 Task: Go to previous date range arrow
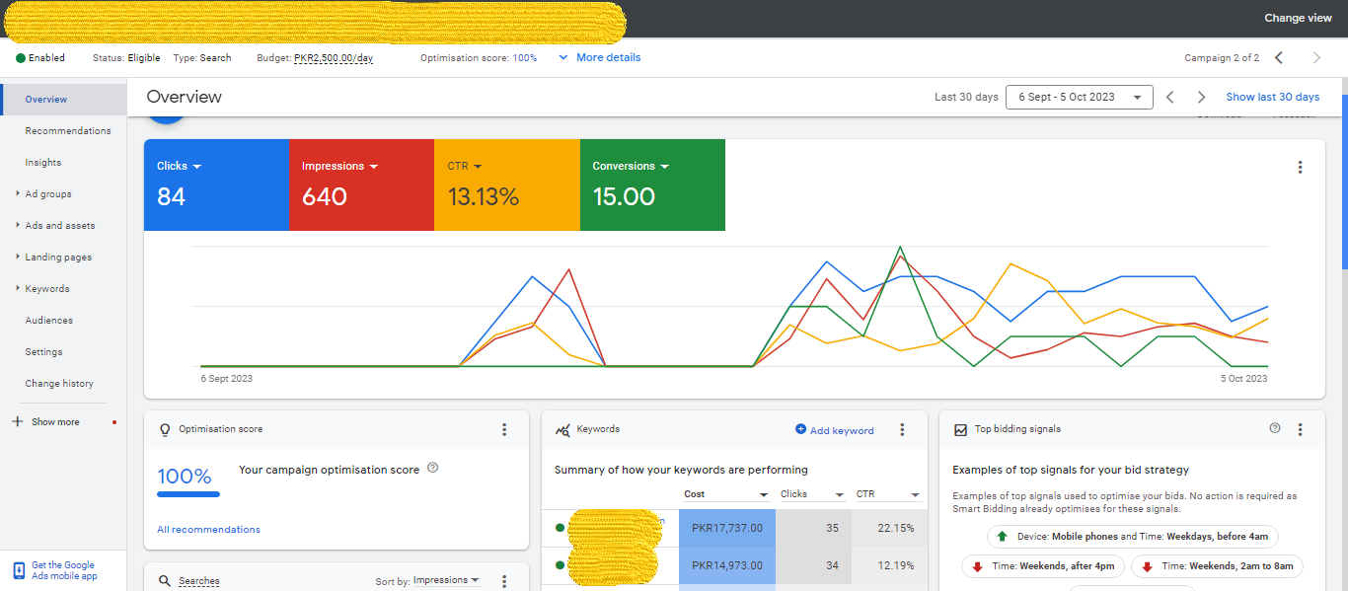(1170, 97)
